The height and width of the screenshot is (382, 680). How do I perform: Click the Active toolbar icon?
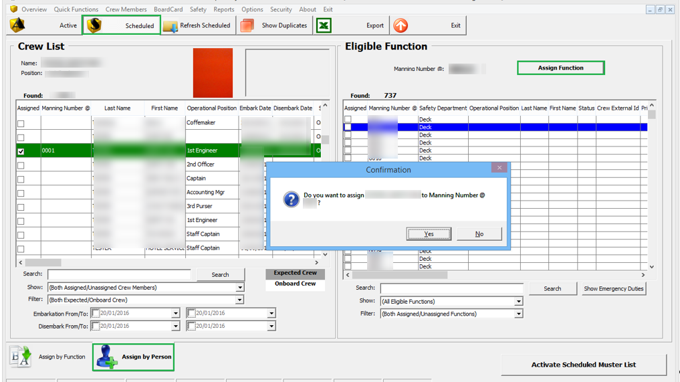click(x=17, y=25)
